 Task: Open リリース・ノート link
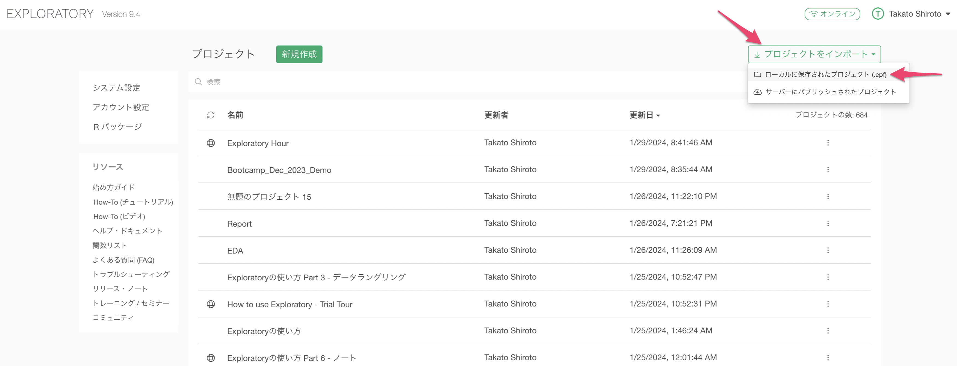pyautogui.click(x=120, y=289)
